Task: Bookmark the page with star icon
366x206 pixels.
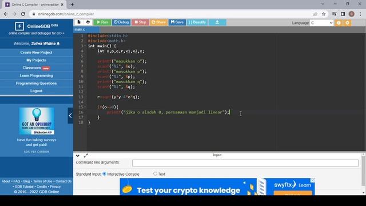Action: tap(324, 14)
